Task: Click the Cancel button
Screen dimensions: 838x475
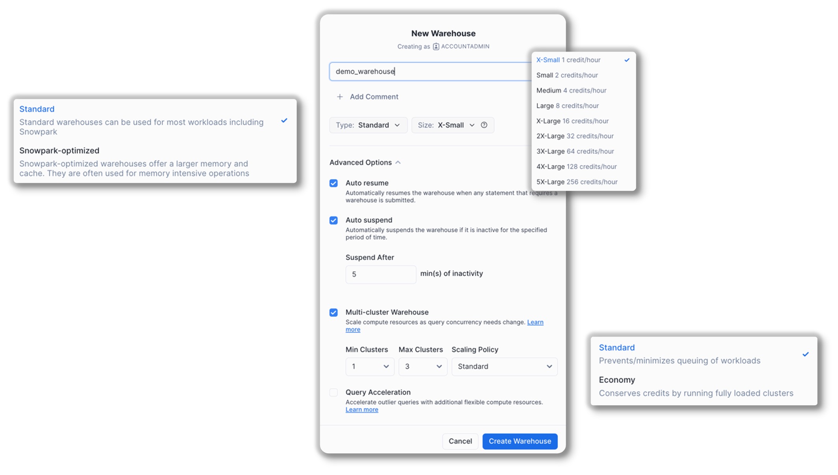Action: [x=460, y=441]
